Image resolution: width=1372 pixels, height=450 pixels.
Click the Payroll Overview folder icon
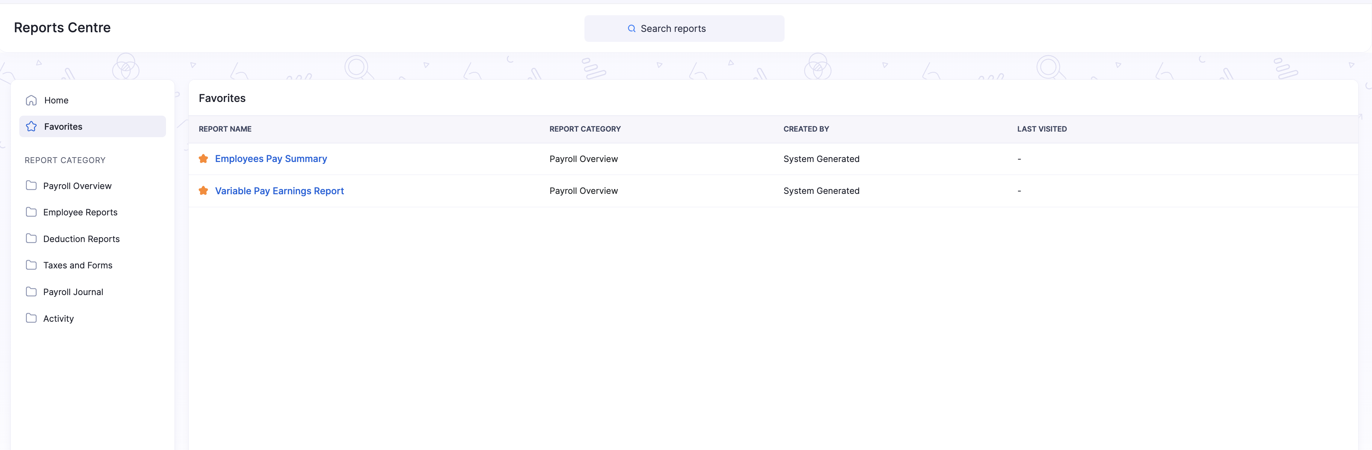click(32, 185)
